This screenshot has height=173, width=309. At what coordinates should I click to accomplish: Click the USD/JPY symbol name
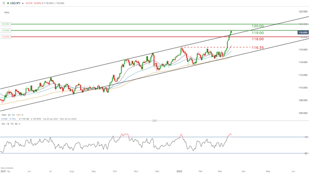tap(15, 3)
